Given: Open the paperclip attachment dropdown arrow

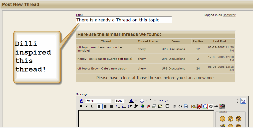Looking at the screenshot, I should [155, 101].
